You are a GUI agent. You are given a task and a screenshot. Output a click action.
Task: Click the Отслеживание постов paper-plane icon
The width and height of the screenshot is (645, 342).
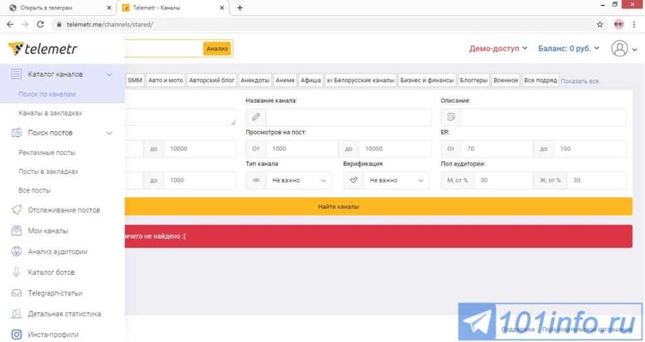[17, 210]
